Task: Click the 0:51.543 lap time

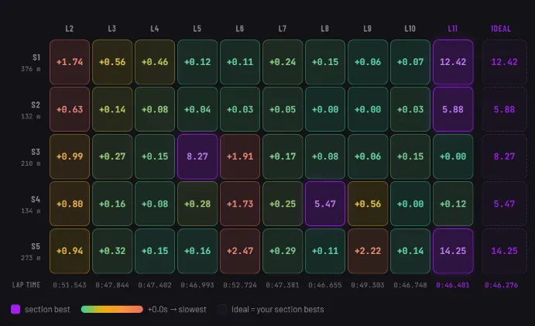Action: (70, 285)
